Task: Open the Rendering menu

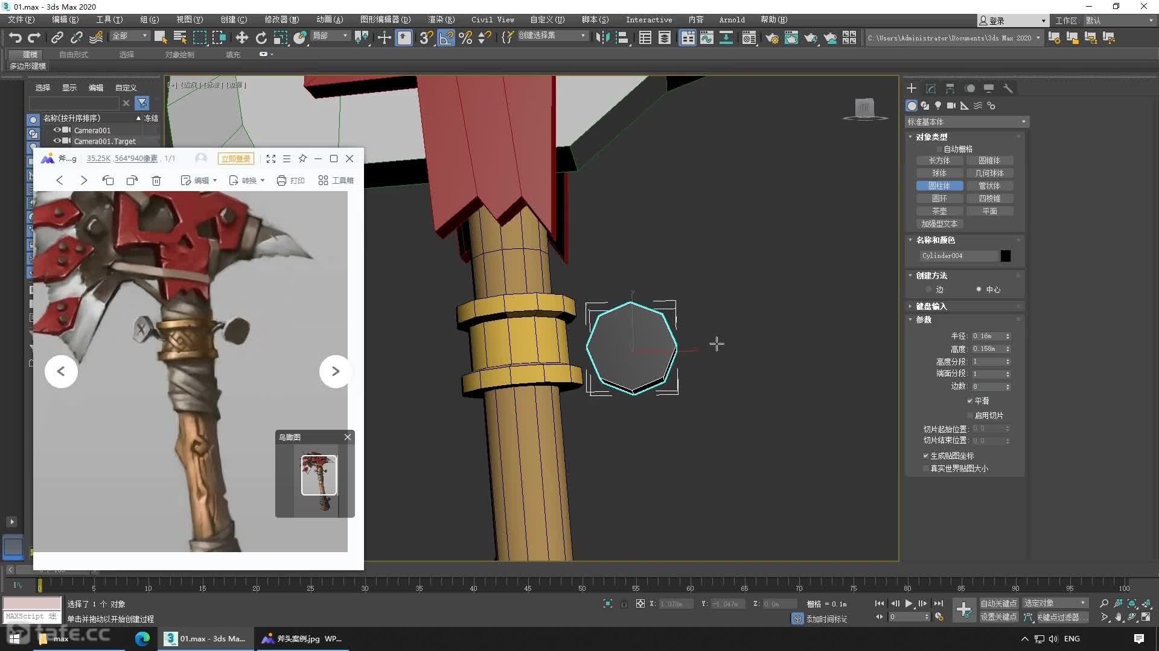Action: point(441,20)
